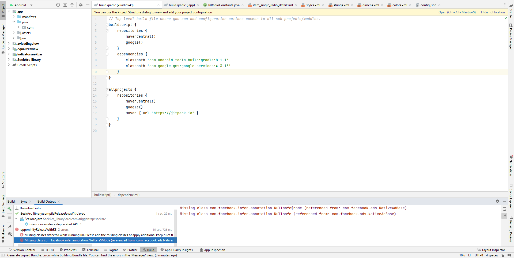Expand the manifests folder

[x=14, y=17]
